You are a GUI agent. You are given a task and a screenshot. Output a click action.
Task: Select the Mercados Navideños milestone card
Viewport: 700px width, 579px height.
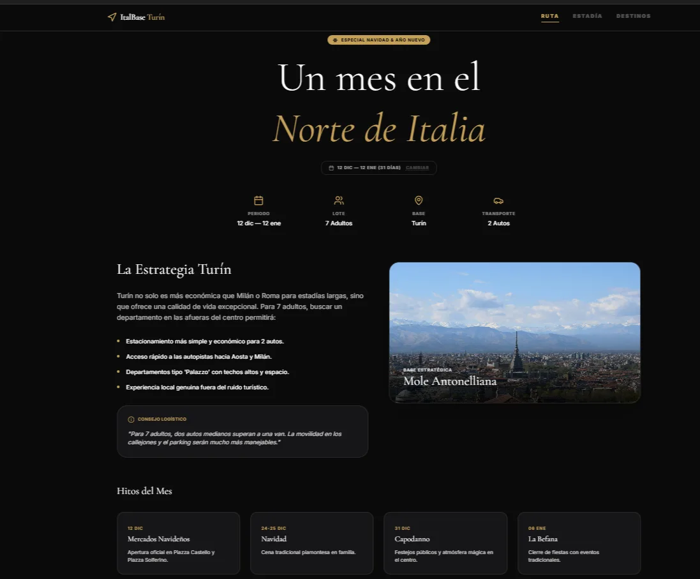pos(178,543)
